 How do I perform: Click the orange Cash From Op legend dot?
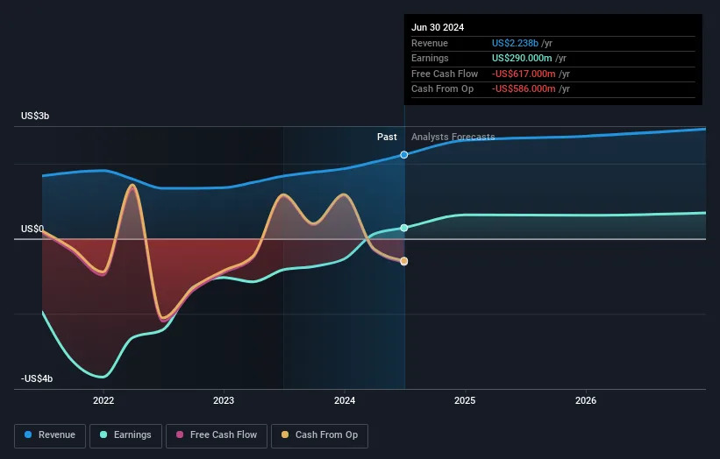[x=285, y=434]
